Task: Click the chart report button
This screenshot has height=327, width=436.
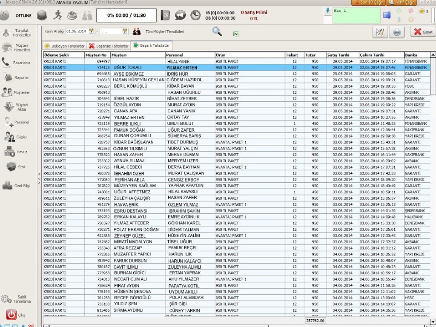Action: (380, 32)
